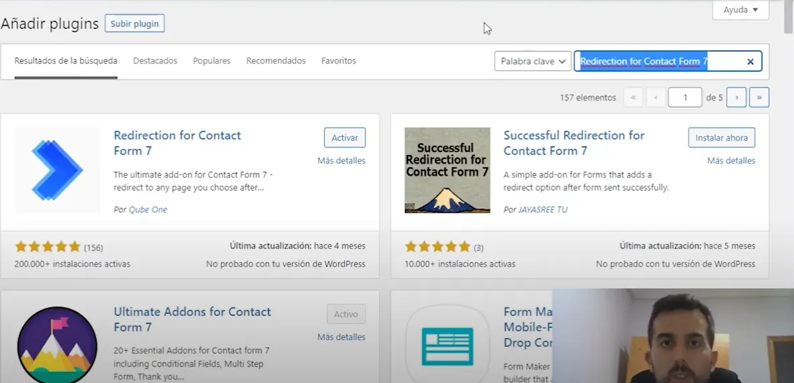
Task: Click Última actualización: hace 5 meses
Action: [687, 246]
